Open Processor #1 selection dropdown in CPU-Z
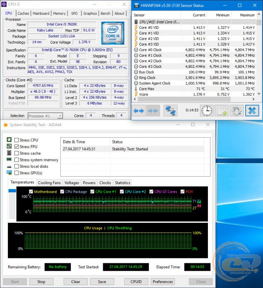The height and width of the screenshot is (288, 263). coord(45,116)
